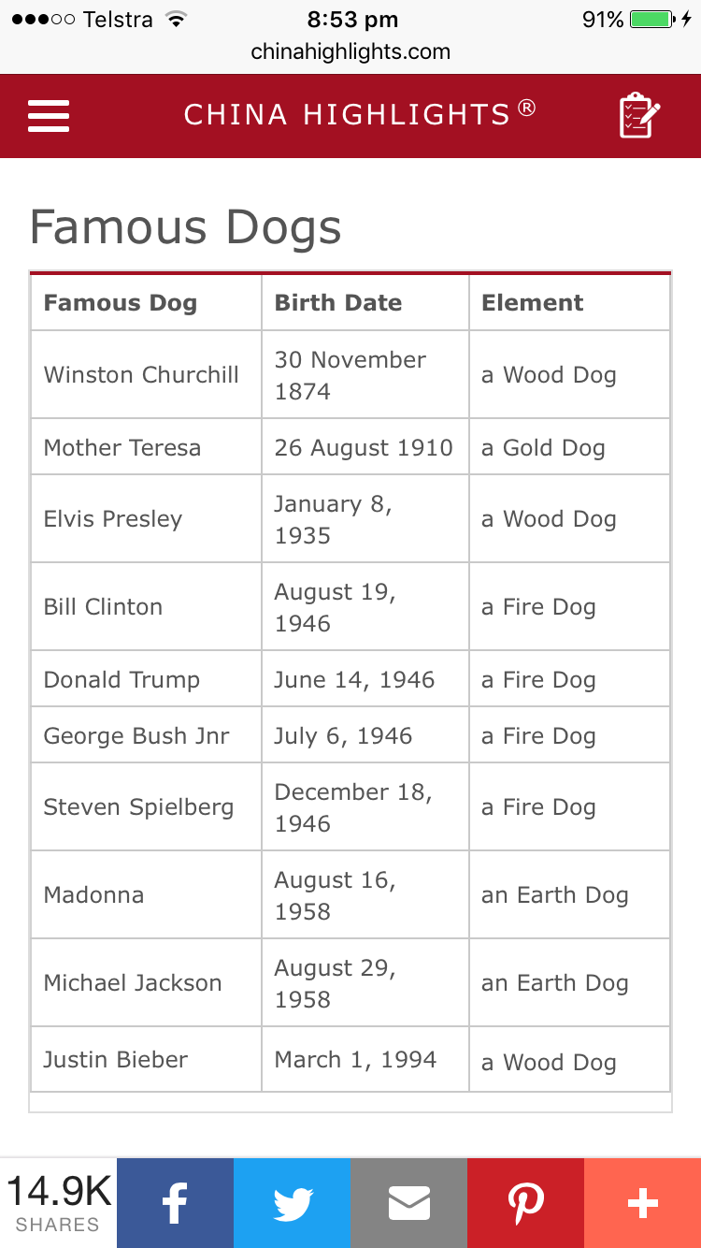Open the hamburger navigation menu

pyautogui.click(x=49, y=116)
